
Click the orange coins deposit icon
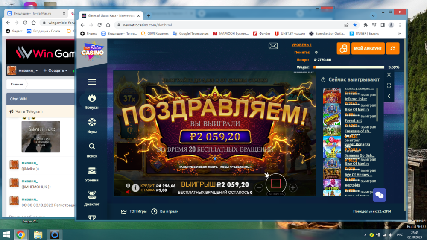click(x=343, y=48)
